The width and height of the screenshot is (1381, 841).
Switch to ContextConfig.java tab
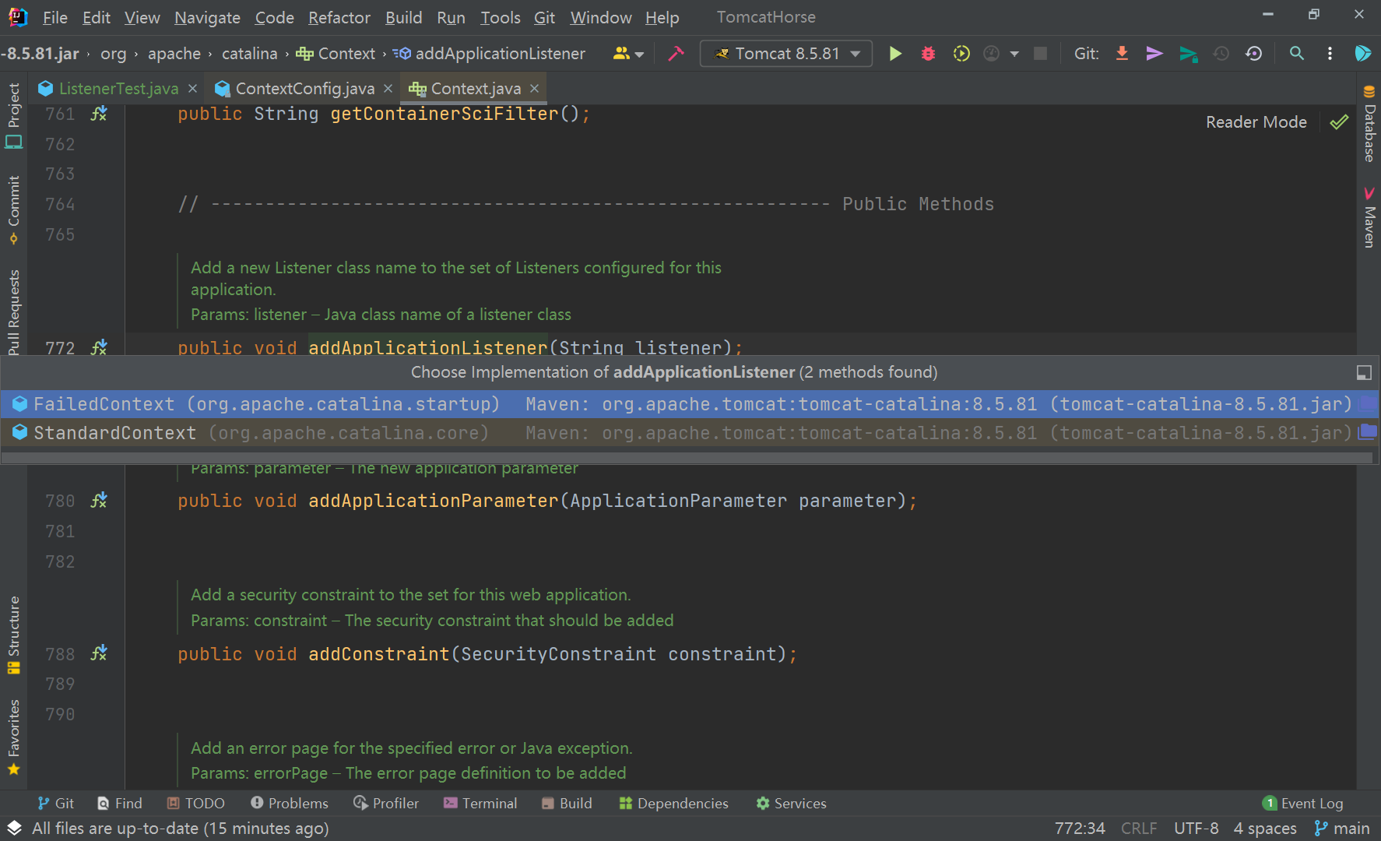(304, 89)
